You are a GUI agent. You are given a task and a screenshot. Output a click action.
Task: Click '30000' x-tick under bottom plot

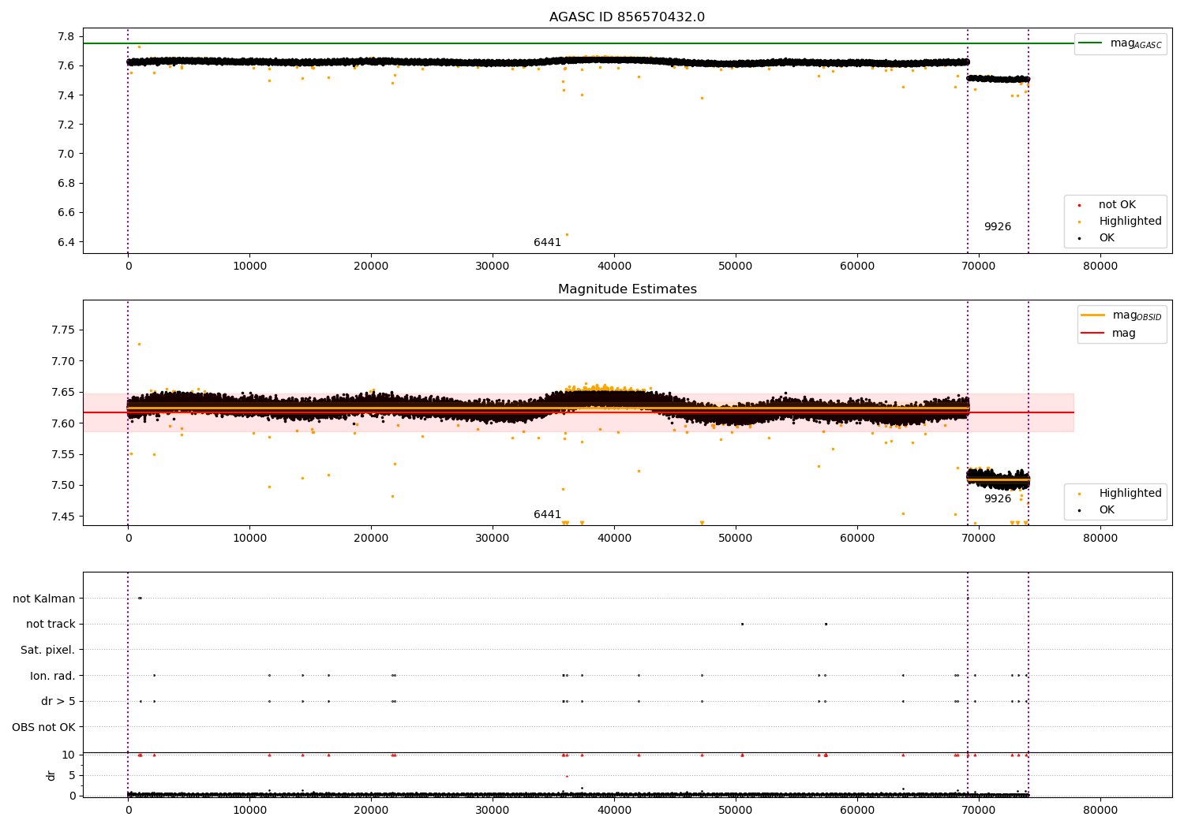point(493,811)
